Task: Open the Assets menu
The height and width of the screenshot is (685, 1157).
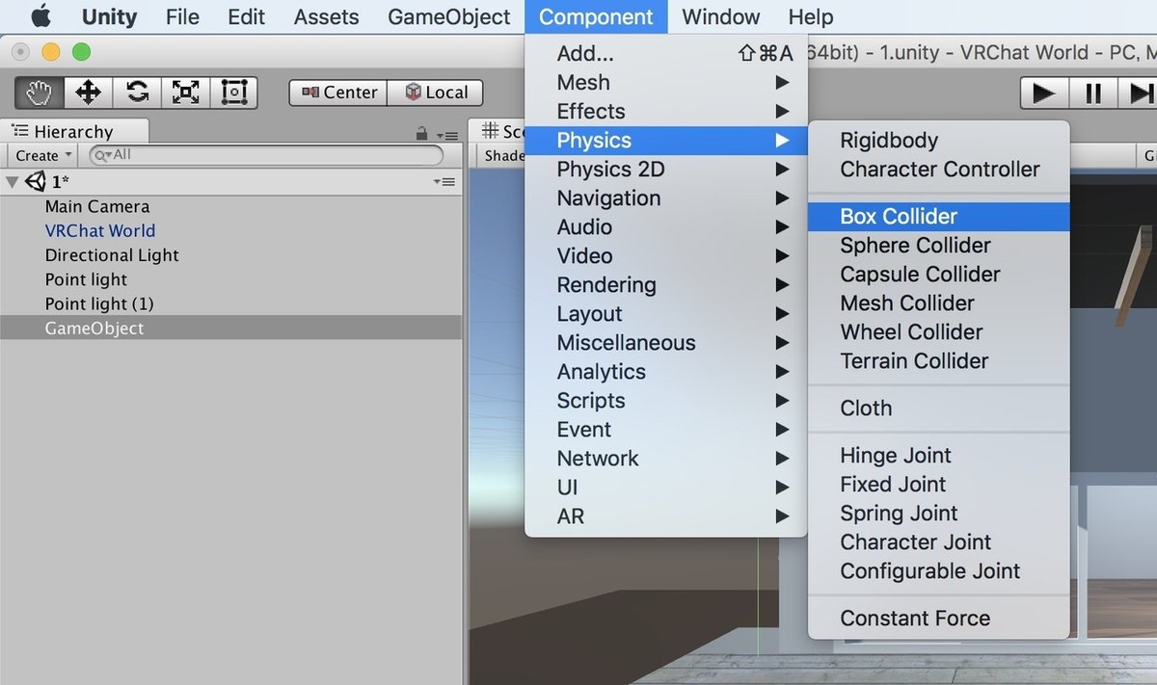Action: pos(326,16)
